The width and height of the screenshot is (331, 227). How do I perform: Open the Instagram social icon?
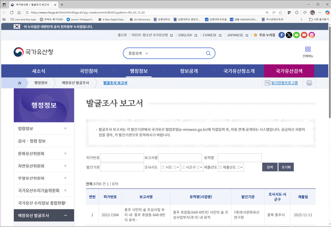(x=312, y=35)
